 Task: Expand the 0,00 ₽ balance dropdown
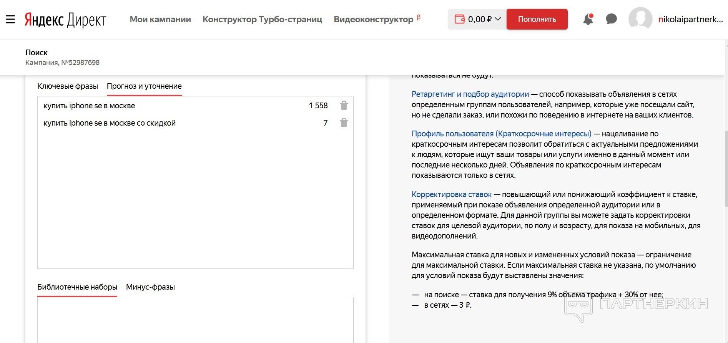point(498,19)
